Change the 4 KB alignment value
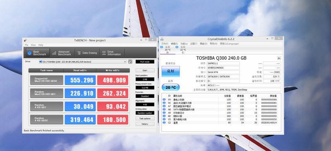 click(145, 105)
